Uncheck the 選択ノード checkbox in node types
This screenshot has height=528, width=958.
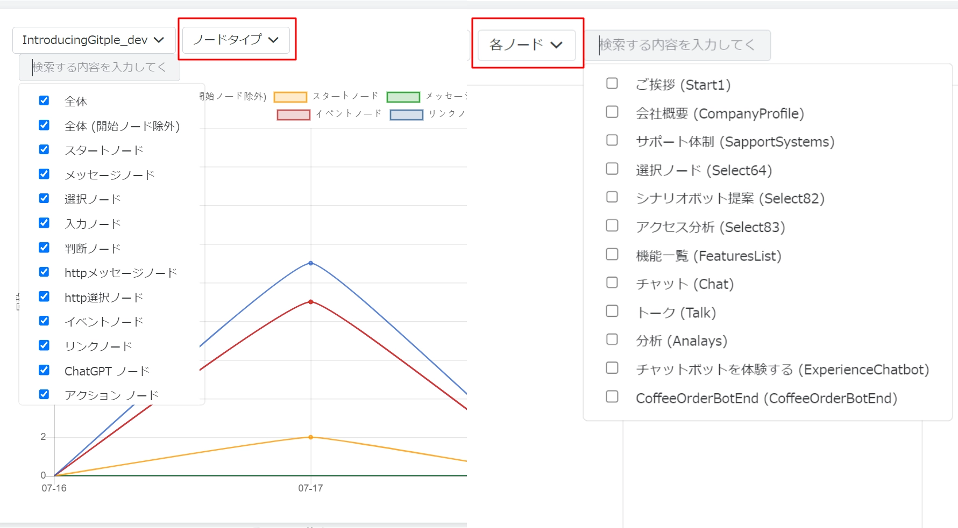pos(44,198)
